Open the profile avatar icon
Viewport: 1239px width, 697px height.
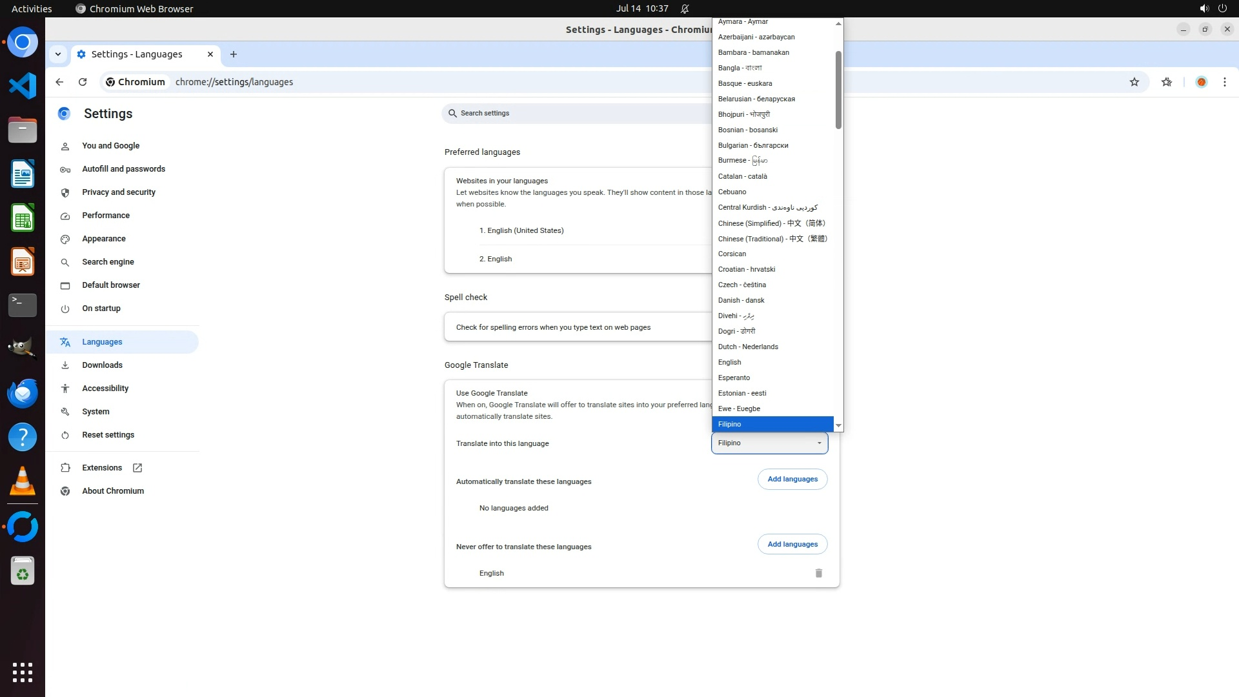[x=1201, y=82]
